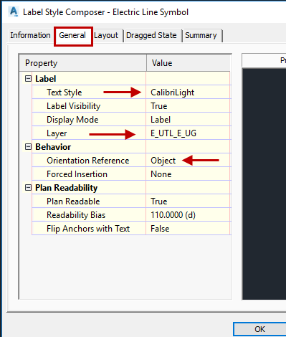Open the Layout tab
The width and height of the screenshot is (286, 337).
click(x=106, y=35)
